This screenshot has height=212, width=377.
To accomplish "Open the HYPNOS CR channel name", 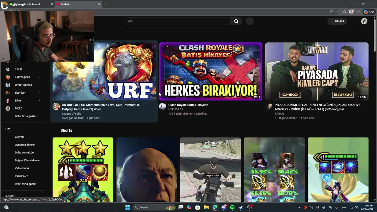I will tap(176, 110).
